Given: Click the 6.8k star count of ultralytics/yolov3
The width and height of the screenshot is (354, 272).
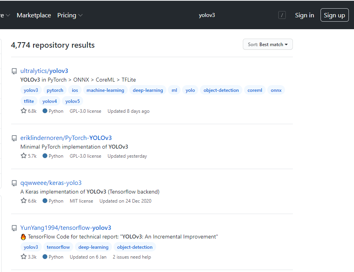Looking at the screenshot, I should (x=29, y=111).
